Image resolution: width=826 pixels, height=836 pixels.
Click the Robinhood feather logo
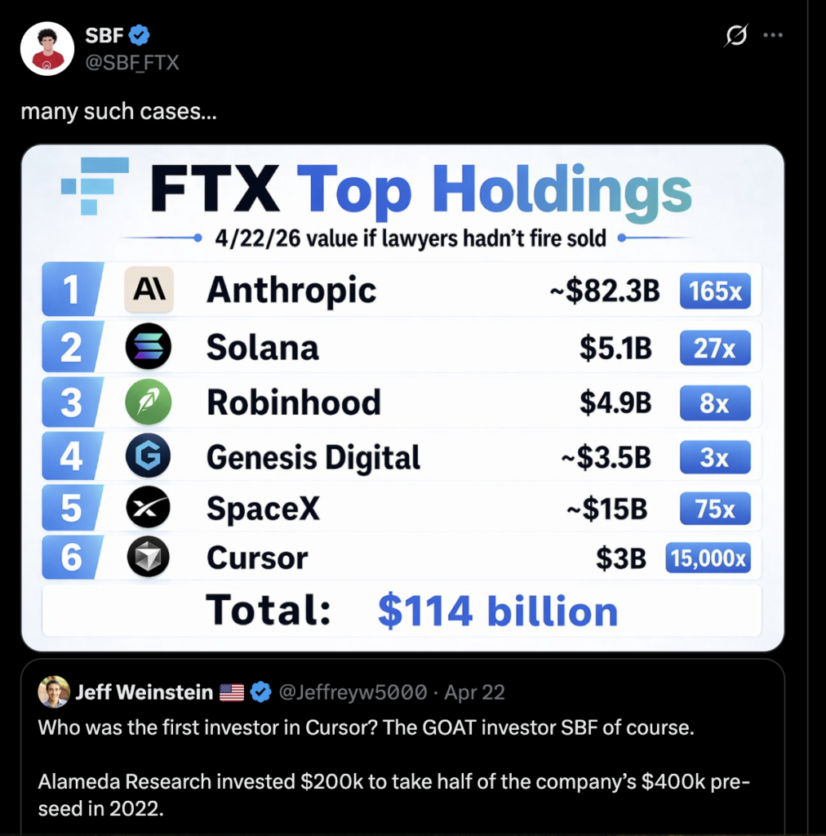(x=149, y=402)
